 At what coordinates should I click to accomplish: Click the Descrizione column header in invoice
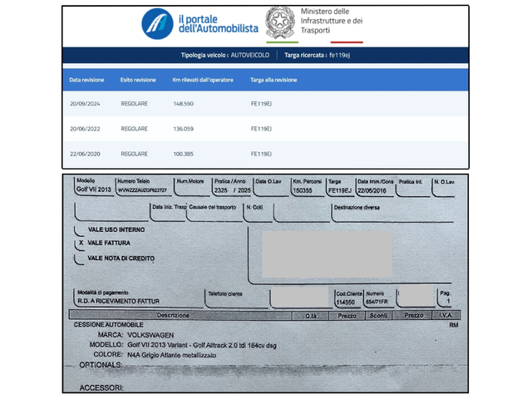pos(173,316)
